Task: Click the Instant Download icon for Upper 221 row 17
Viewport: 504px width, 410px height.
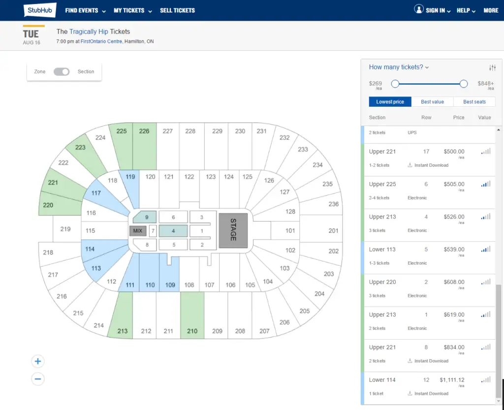Action: click(410, 165)
